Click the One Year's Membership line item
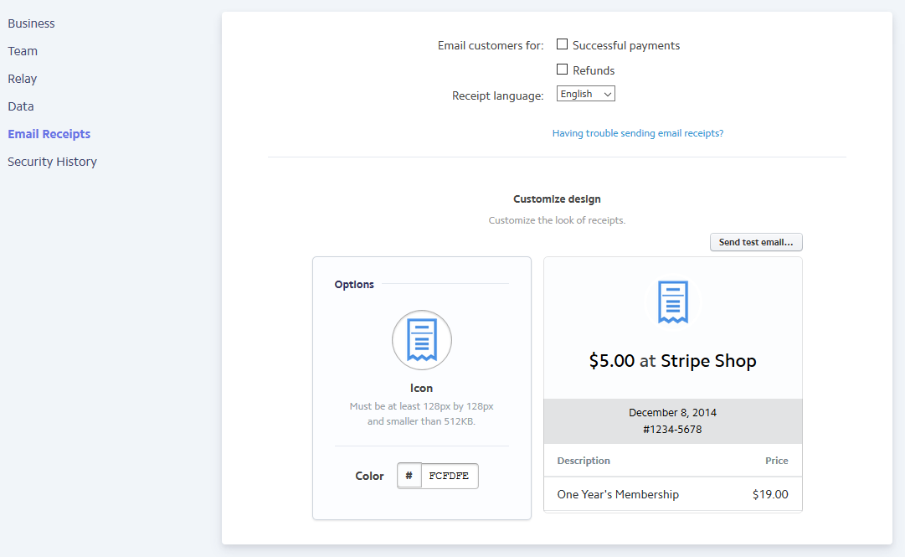This screenshot has width=905, height=557. coord(618,494)
